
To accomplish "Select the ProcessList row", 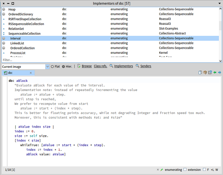I will (x=110, y=53).
